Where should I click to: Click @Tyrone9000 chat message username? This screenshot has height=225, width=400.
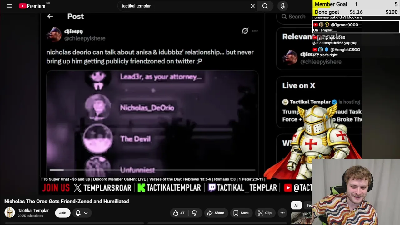coord(344,25)
